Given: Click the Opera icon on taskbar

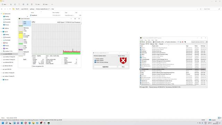Looking at the screenshot, I should point(26,123).
